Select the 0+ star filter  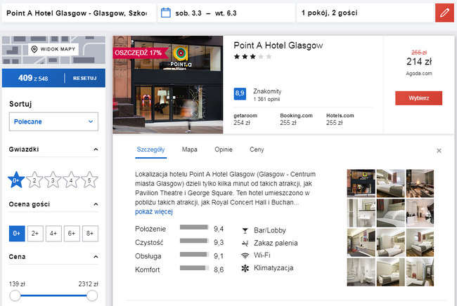pos(16,180)
